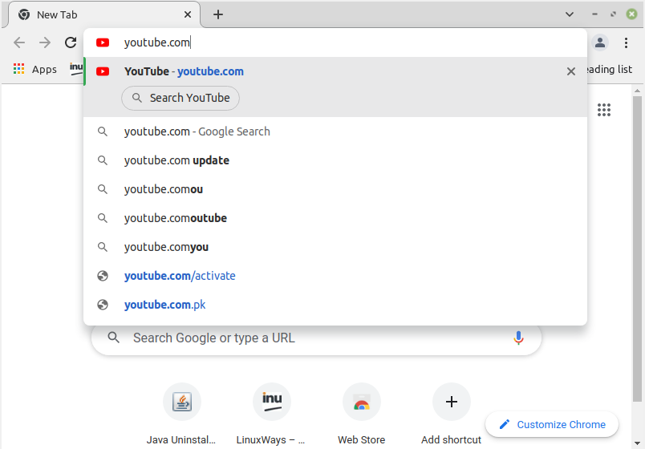Click the YouTube favicon in address bar

point(103,42)
